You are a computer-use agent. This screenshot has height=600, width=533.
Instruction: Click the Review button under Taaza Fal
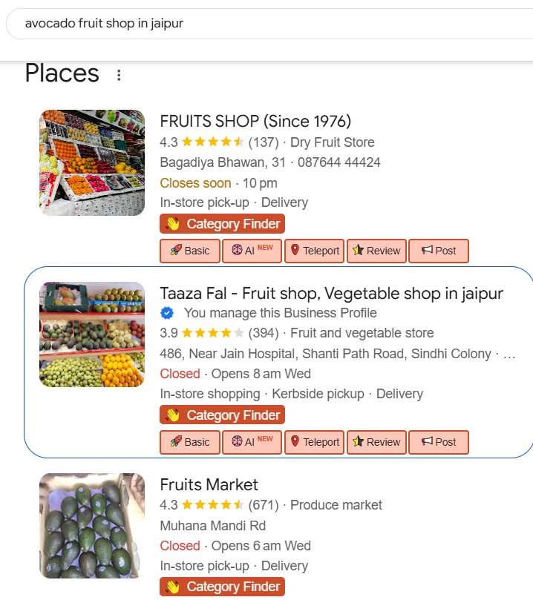pyautogui.click(x=376, y=442)
